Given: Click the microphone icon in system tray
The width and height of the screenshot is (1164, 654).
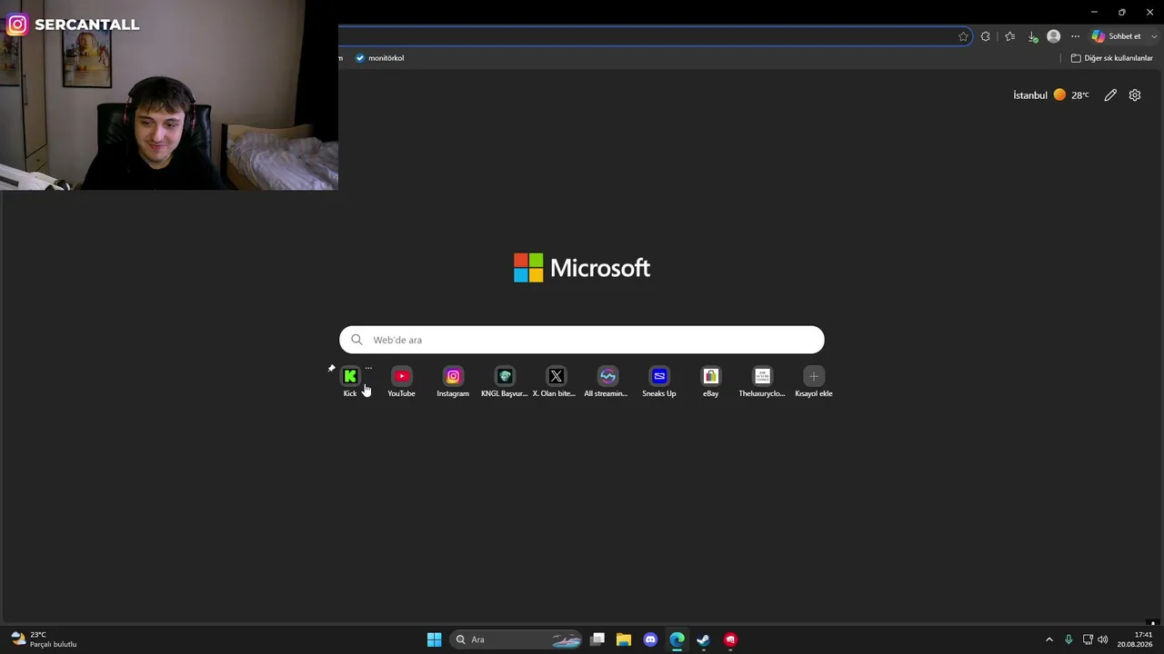Looking at the screenshot, I should coord(1069,639).
